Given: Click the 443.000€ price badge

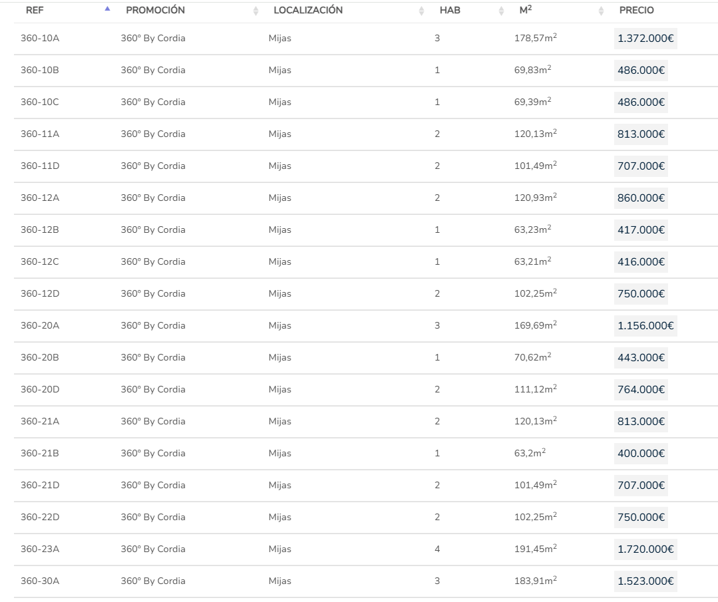Looking at the screenshot, I should click(641, 358).
